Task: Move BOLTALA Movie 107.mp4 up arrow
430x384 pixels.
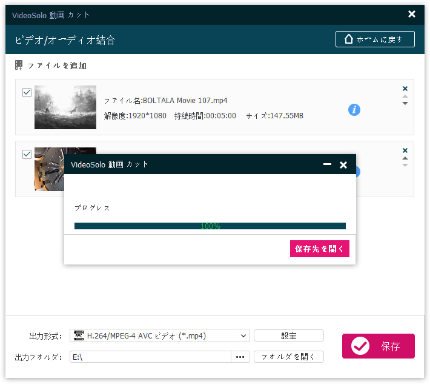Action: [405, 96]
